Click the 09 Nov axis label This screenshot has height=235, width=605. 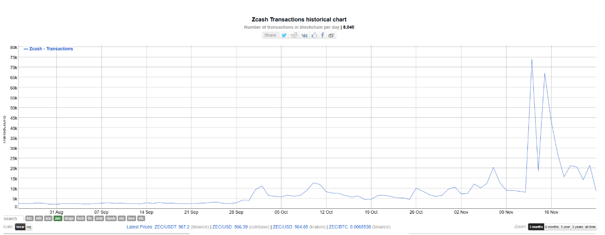(x=506, y=212)
